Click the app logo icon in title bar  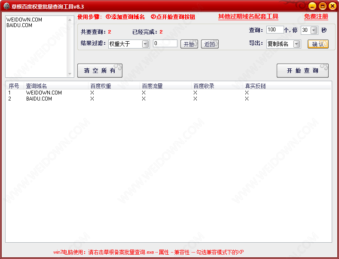[x=6, y=6]
